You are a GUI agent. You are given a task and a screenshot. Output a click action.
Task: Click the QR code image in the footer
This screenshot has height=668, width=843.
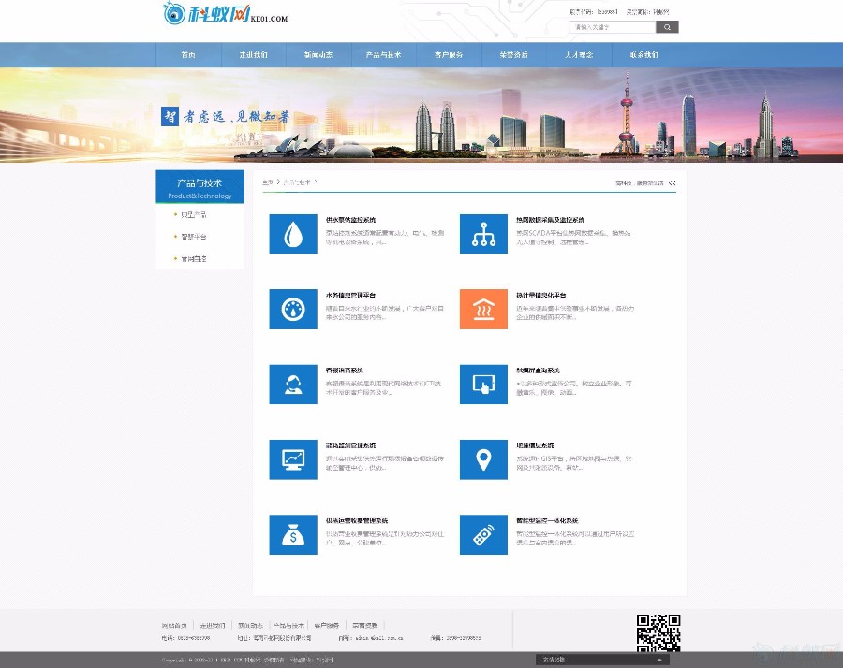point(658,633)
